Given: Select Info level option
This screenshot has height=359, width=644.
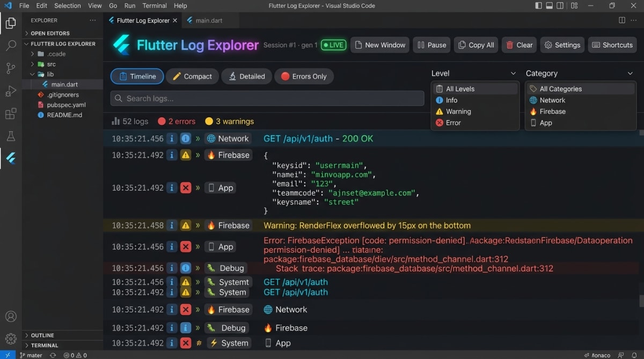Looking at the screenshot, I should click(475, 100).
